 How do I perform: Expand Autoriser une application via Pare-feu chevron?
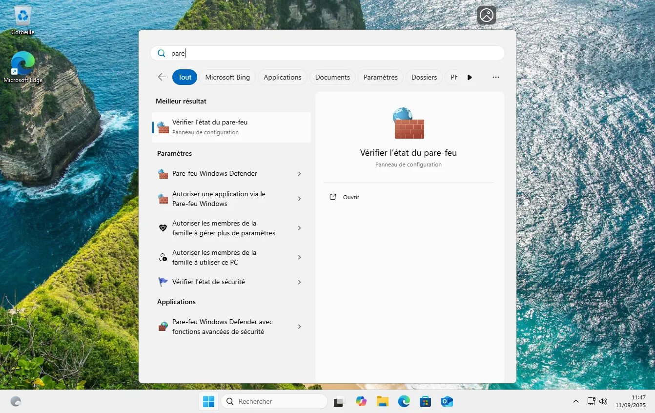tap(299, 199)
